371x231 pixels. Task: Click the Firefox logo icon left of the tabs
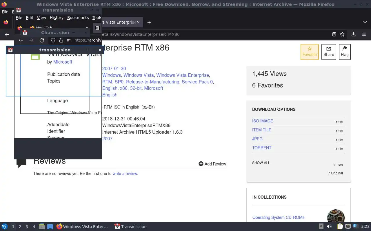pyautogui.click(x=6, y=22)
